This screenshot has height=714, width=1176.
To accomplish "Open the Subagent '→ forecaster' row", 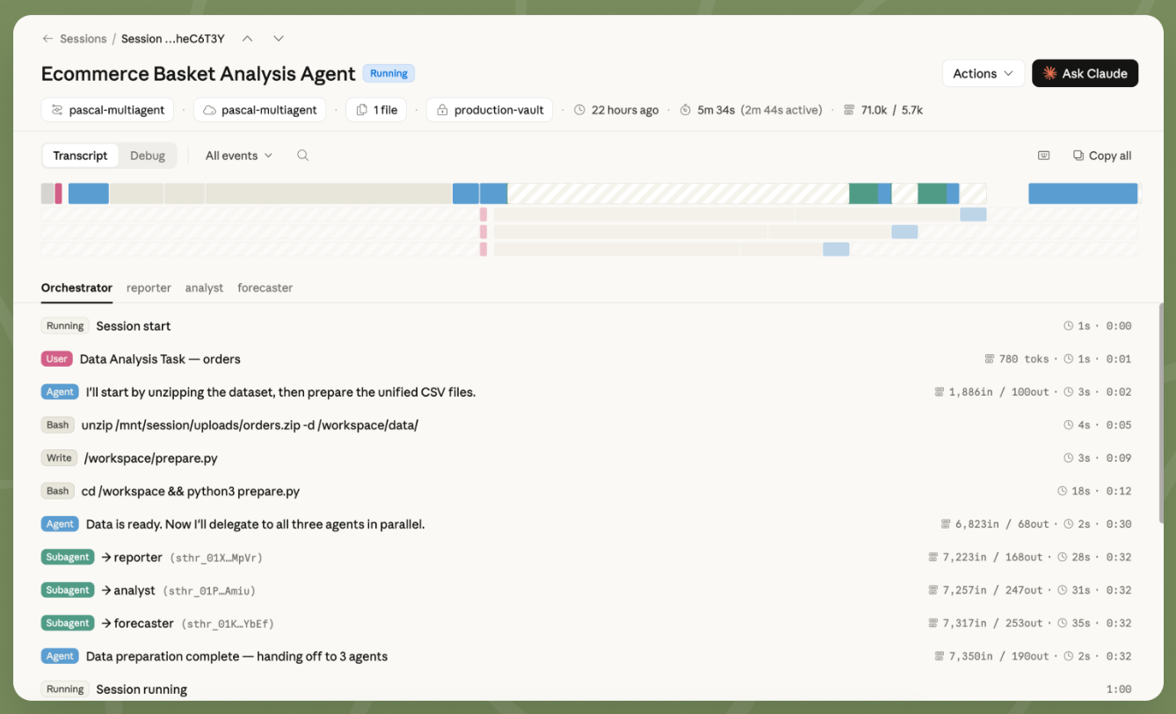I will click(x=586, y=623).
